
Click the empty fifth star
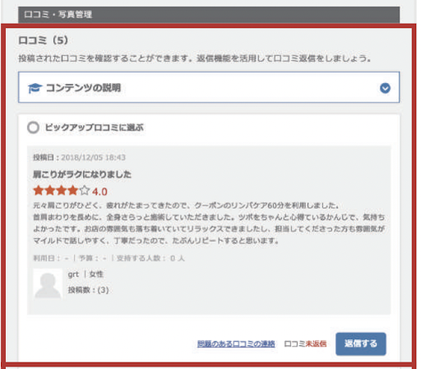pos(85,191)
